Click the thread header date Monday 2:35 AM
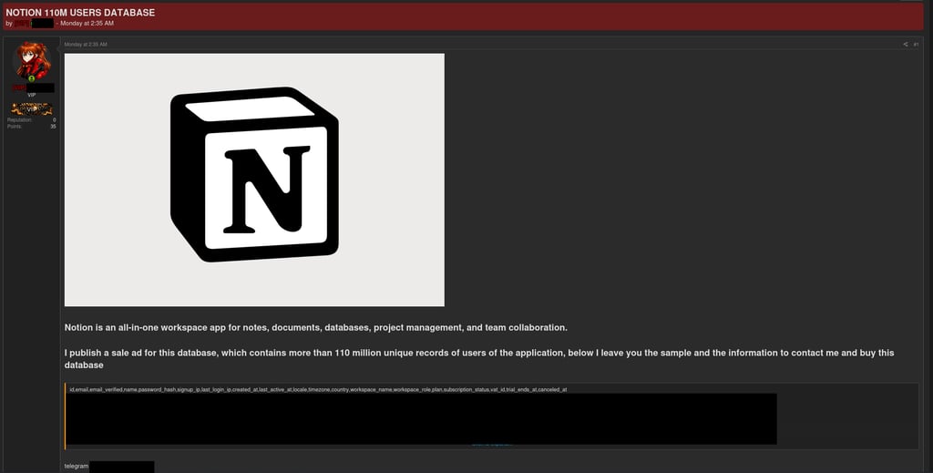933x473 pixels. coord(87,23)
